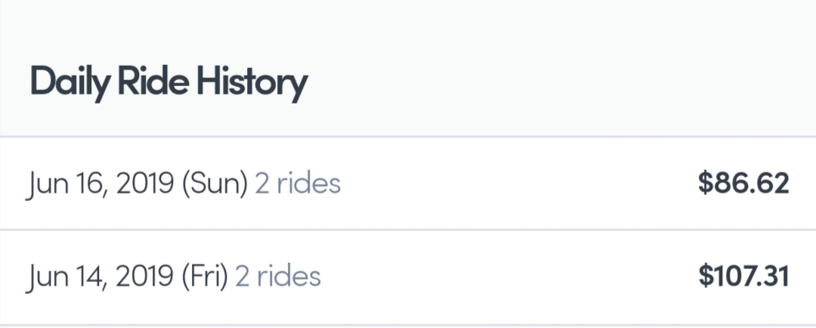Viewport: 816px width, 328px height.
Task: Click the '(Fri)' weekday label
Action: click(204, 277)
